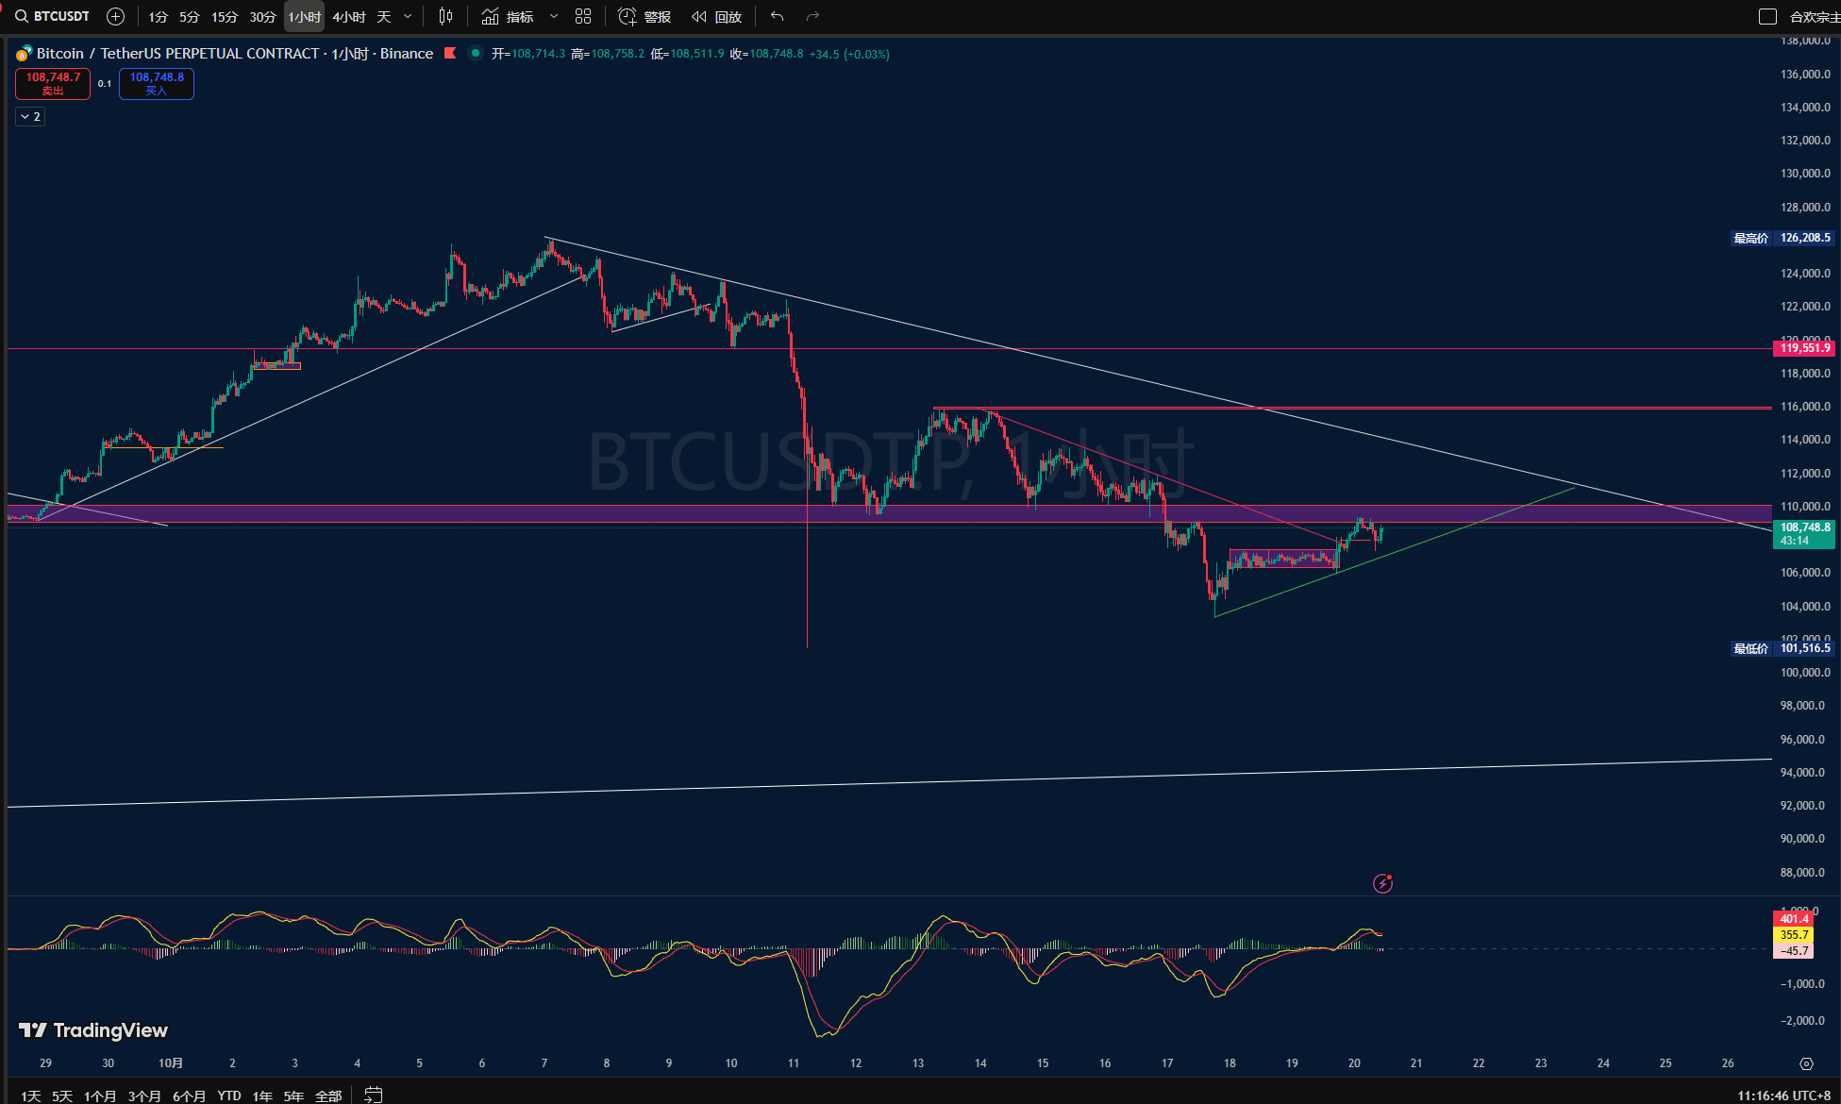Open the go-to-date calendar icon
This screenshot has height=1104, width=1841.
tap(374, 1095)
